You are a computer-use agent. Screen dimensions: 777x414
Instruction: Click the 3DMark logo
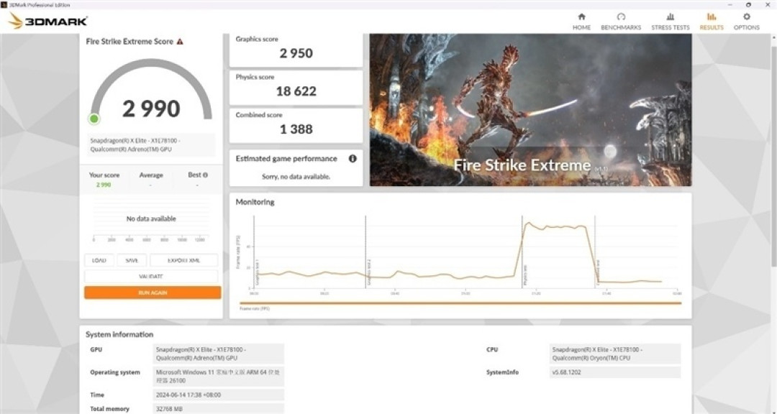(x=49, y=21)
